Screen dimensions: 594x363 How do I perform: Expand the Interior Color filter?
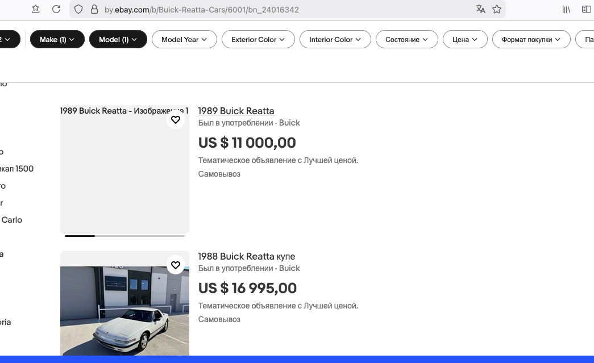(x=335, y=39)
